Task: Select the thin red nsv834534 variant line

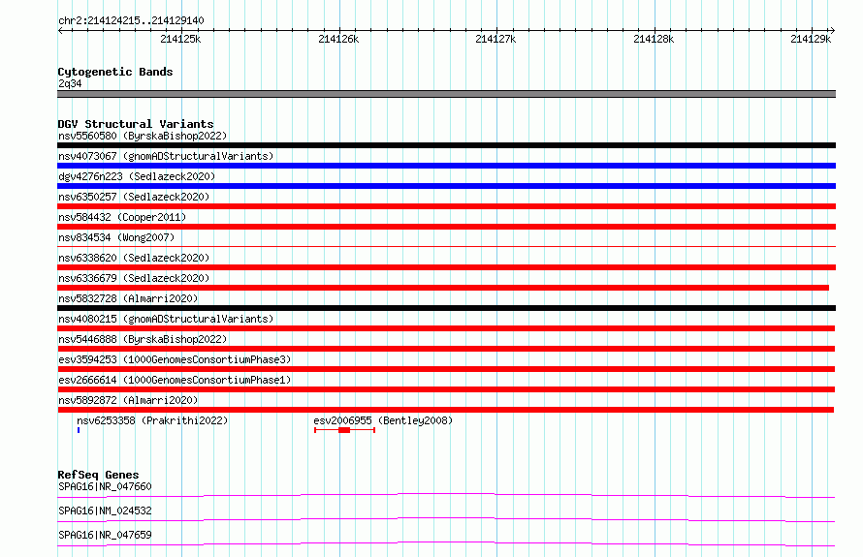Action: (x=446, y=246)
